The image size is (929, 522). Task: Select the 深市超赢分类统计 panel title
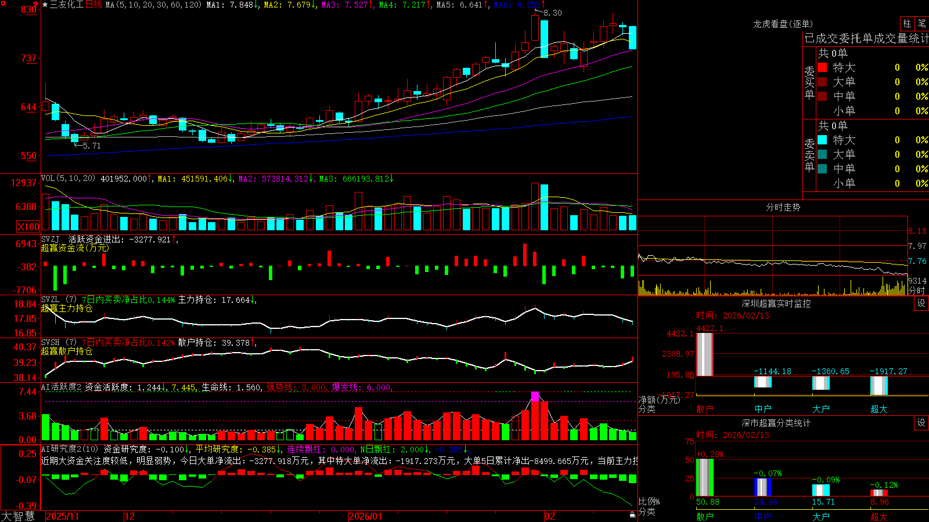pos(776,423)
